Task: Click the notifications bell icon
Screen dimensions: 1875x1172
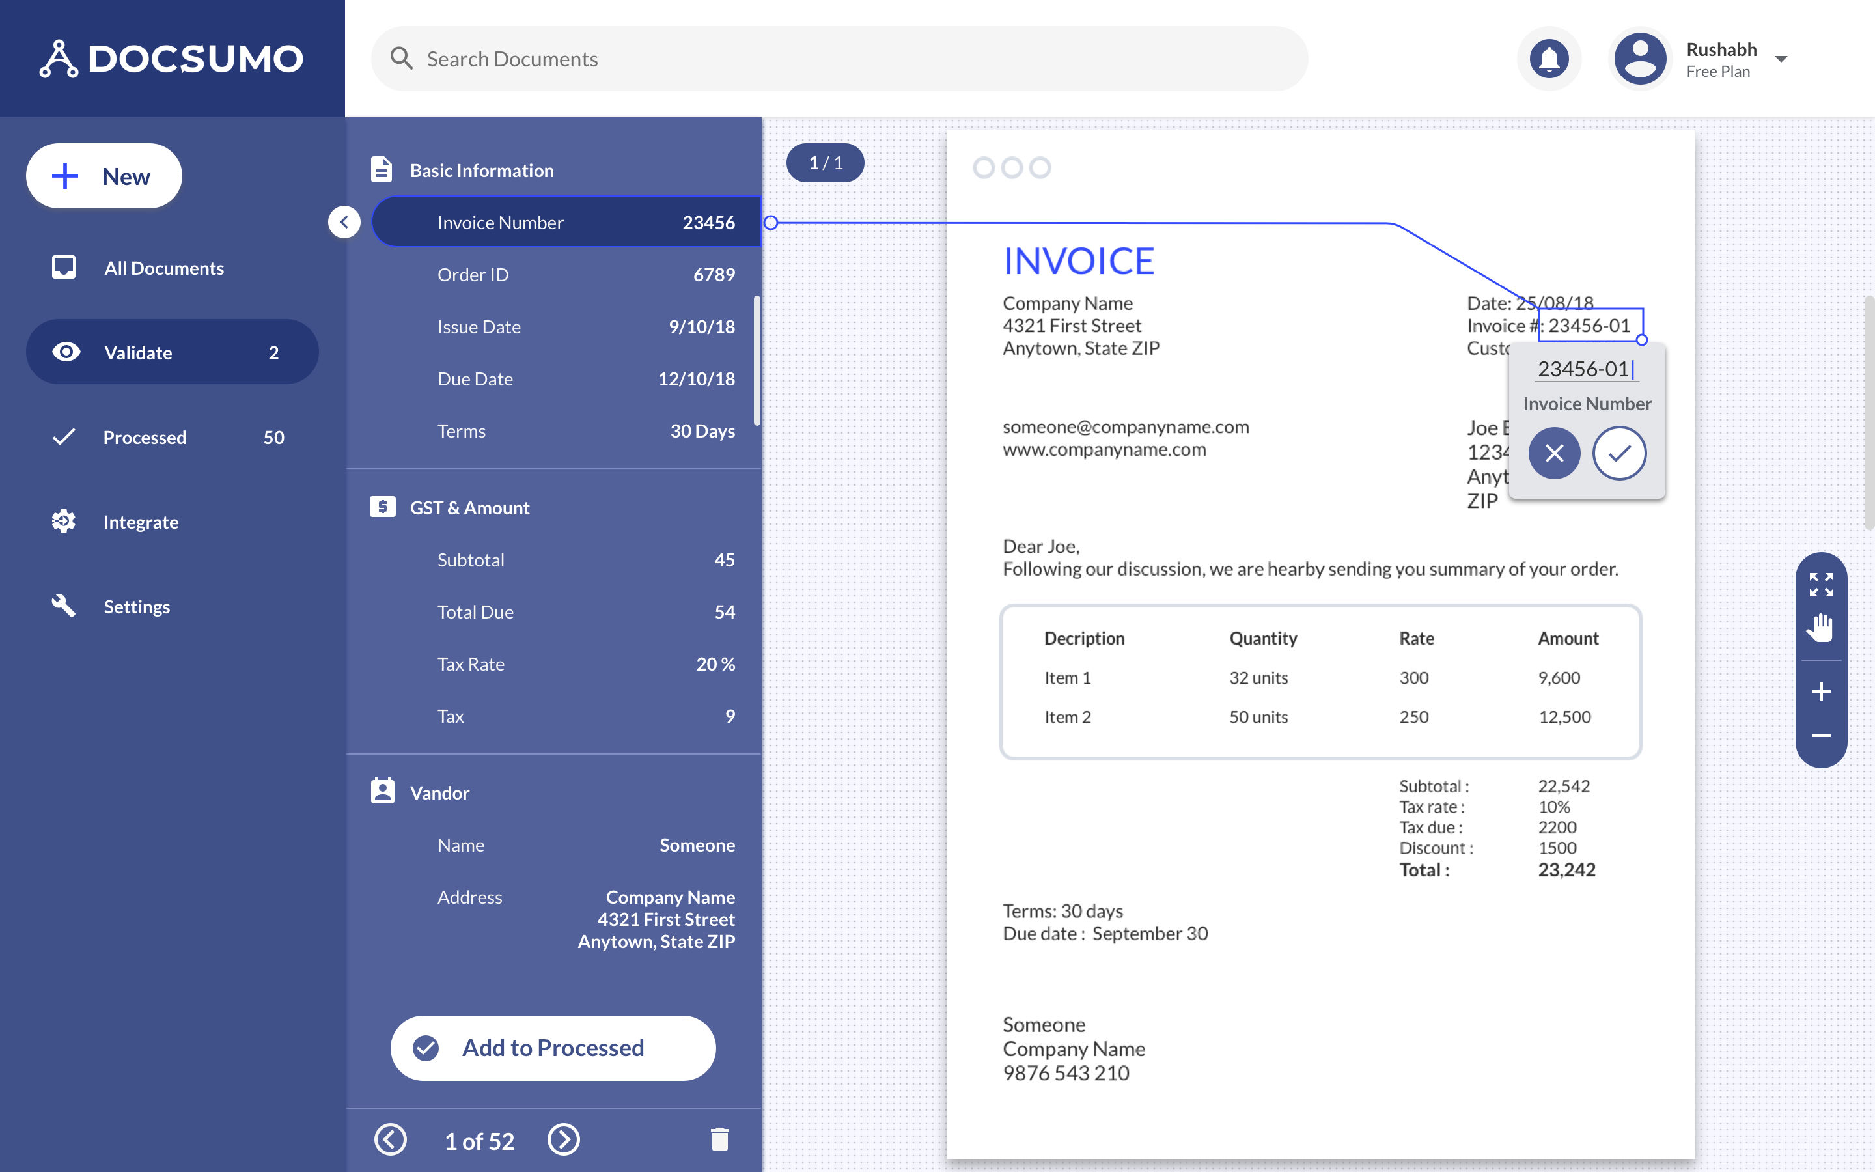Action: coord(1549,57)
